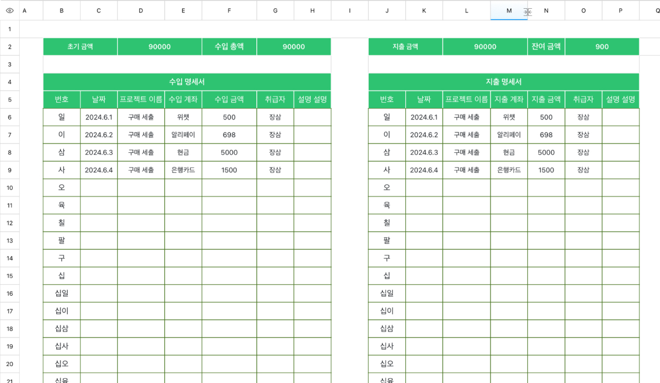Select the 900 balance value cell
This screenshot has width=660, height=383.
[602, 47]
